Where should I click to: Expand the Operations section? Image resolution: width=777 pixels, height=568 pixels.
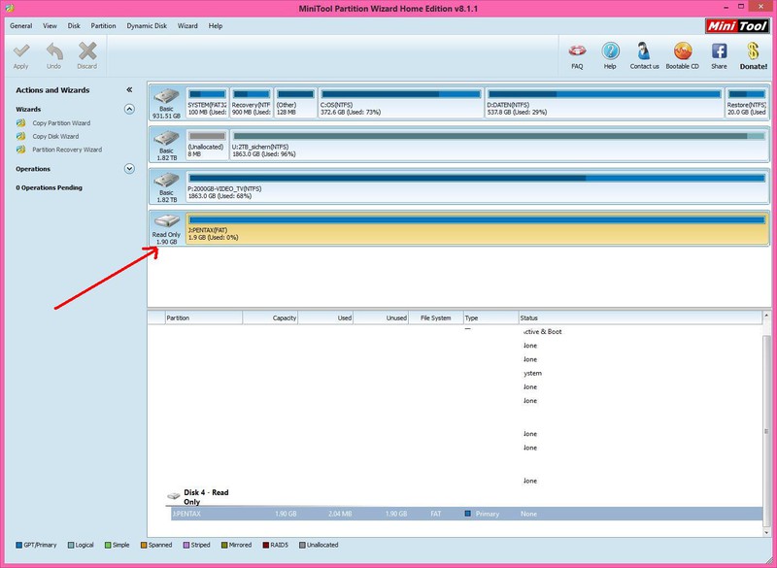tap(129, 169)
